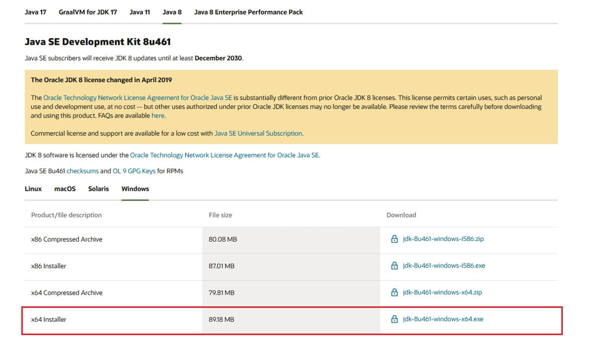Click lock icon beside jdk-8u461-windows-x64.exe
Screen dimensions: 603x343
(x=394, y=319)
